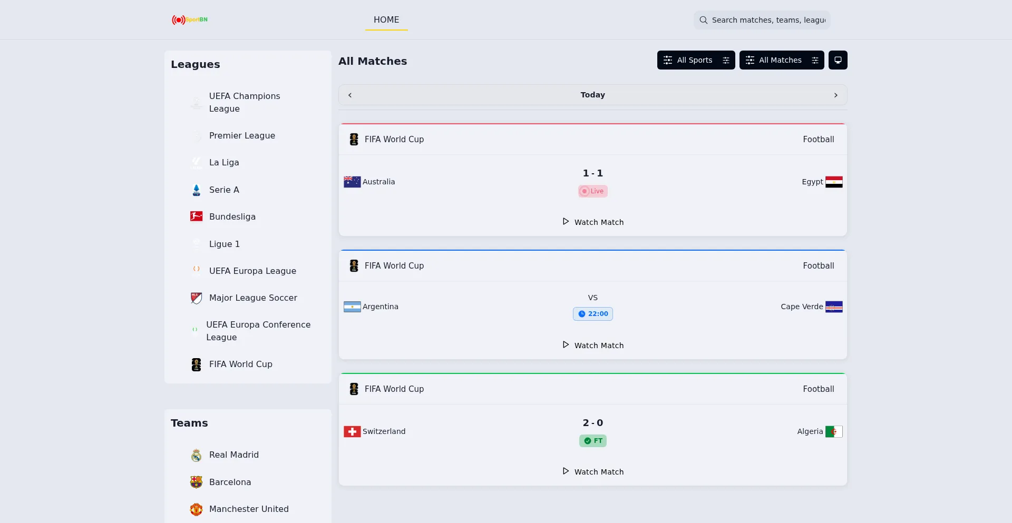1012x523 pixels.
Task: Watch the Switzerland vs Algeria match
Action: (593, 472)
